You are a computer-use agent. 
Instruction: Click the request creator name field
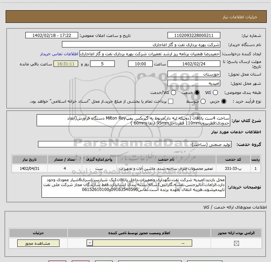tap(150, 54)
